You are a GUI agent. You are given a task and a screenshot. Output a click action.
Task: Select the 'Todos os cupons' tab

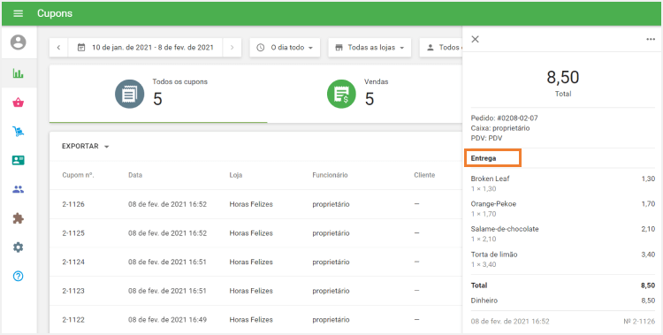click(x=158, y=94)
